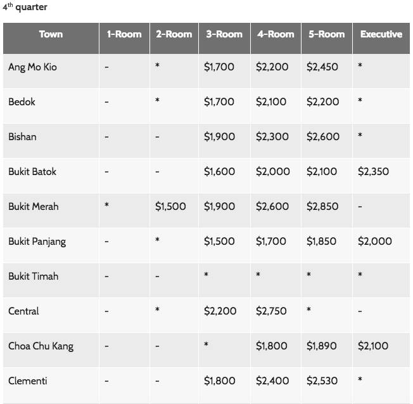Click the 3-Room column header
This screenshot has height=404, width=413.
(x=224, y=34)
